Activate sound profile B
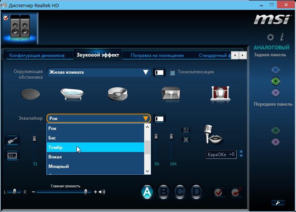296x212 pixels. tap(164, 192)
